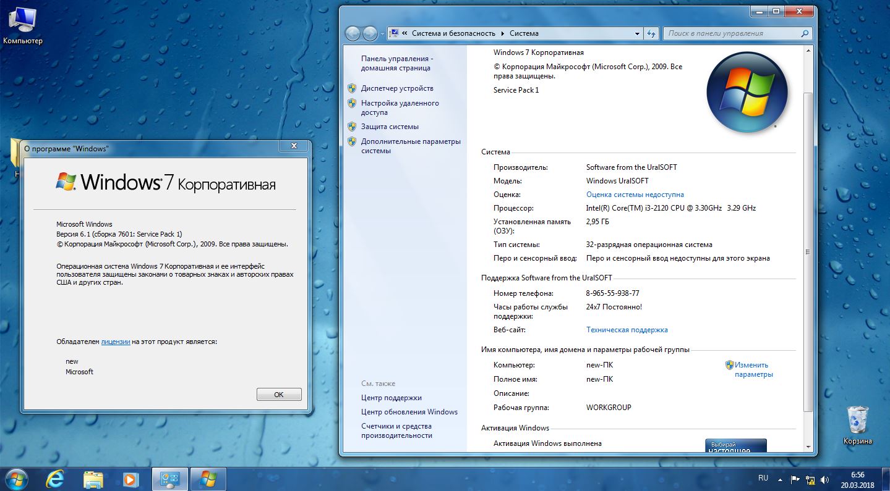Click the shield icon beside Настройка удаленного доступа
The width and height of the screenshot is (890, 491).
click(x=352, y=103)
